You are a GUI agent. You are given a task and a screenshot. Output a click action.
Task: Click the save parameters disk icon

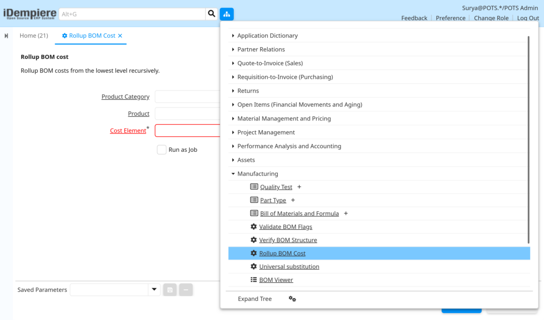[169, 290]
